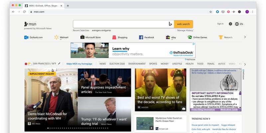The image size is (266, 133).
Task: Open the LIFESTYLE category
Action: coord(177,64)
